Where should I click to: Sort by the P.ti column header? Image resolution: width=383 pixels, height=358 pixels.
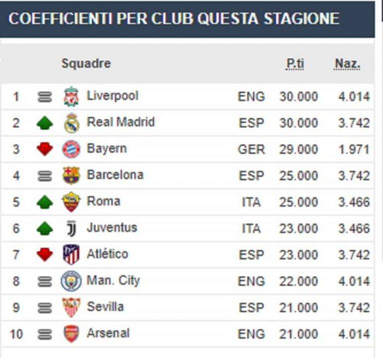pos(295,64)
